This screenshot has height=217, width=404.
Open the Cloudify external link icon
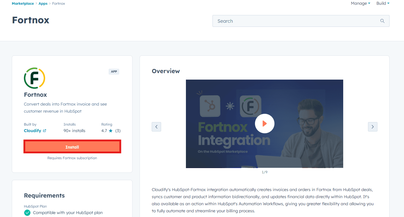45,131
